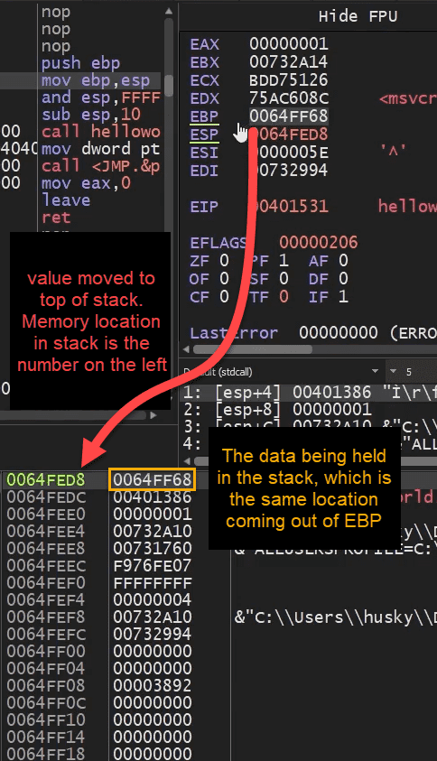Select the EFLAGS value 00000206
This screenshot has width=437, height=761.
pyautogui.click(x=319, y=242)
